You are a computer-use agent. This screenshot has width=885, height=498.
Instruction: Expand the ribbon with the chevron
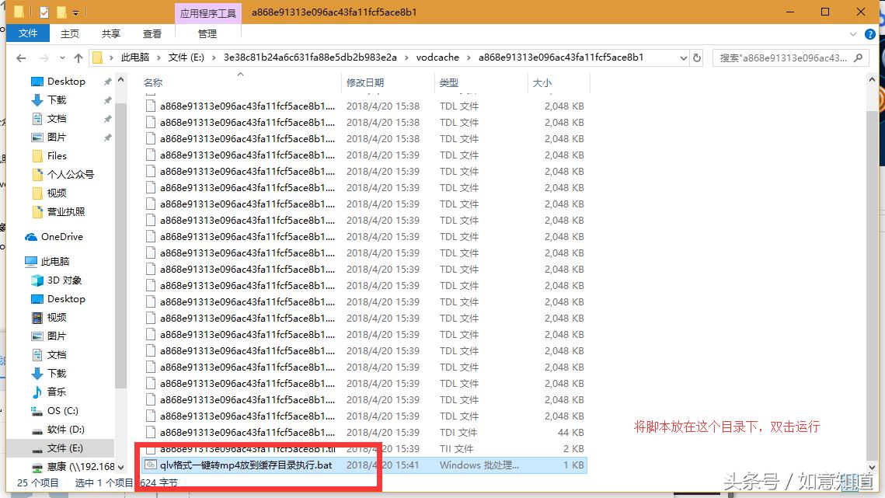click(x=853, y=34)
